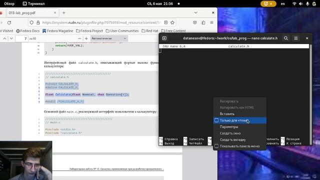
Task: Click the PDF page number field
Action: pyautogui.click(x=21, y=38)
